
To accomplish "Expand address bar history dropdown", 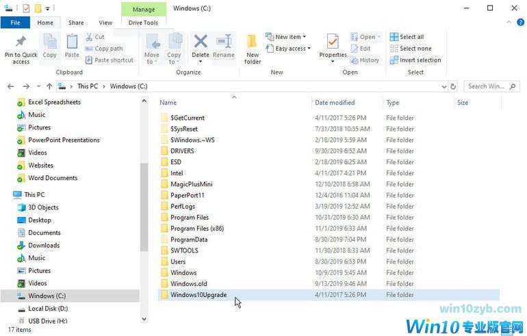I will coord(444,86).
